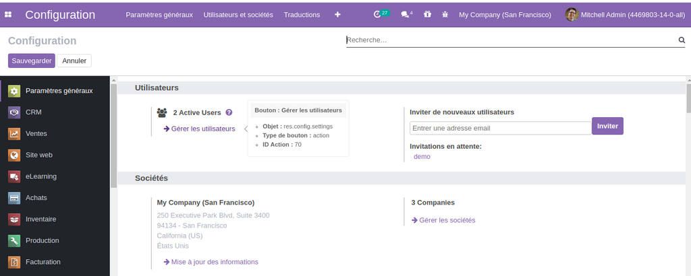Expand the Mitchell Admin user menu
The width and height of the screenshot is (691, 276).
click(x=625, y=14)
